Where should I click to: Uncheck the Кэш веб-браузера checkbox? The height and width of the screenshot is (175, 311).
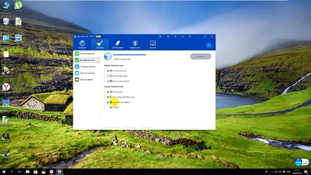tap(108, 76)
